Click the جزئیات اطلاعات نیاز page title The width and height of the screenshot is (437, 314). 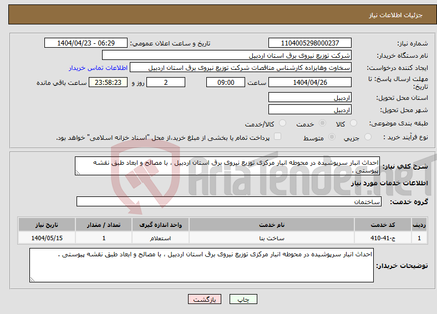pyautogui.click(x=396, y=15)
